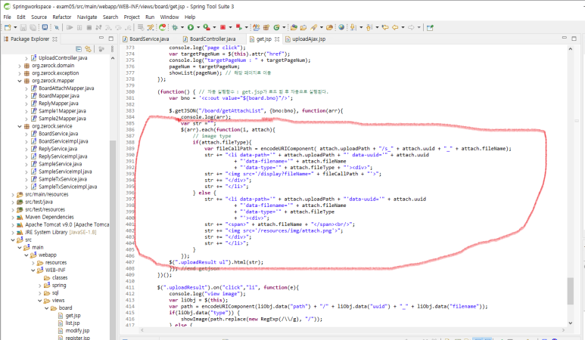Viewport: 585px width, 340px height.
Task: Open Package Explorer View Menu icon
Action: (112, 49)
